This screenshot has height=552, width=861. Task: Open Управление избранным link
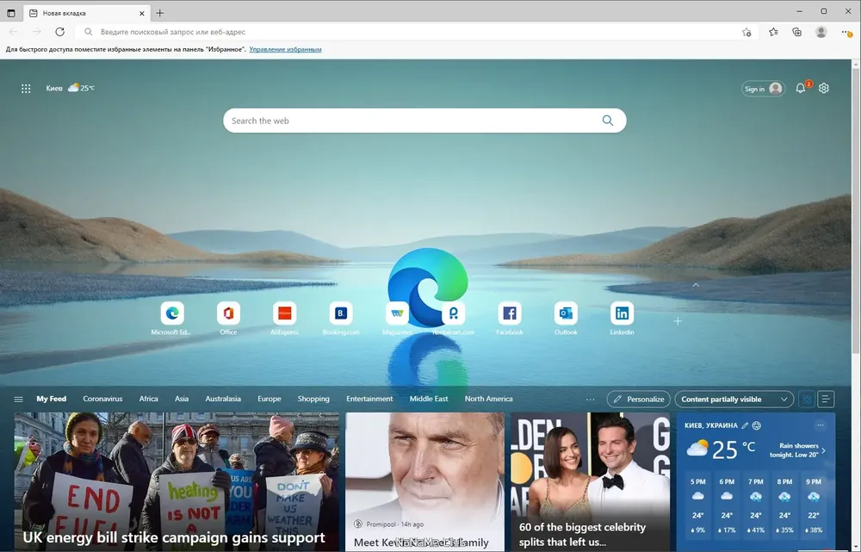coord(285,50)
